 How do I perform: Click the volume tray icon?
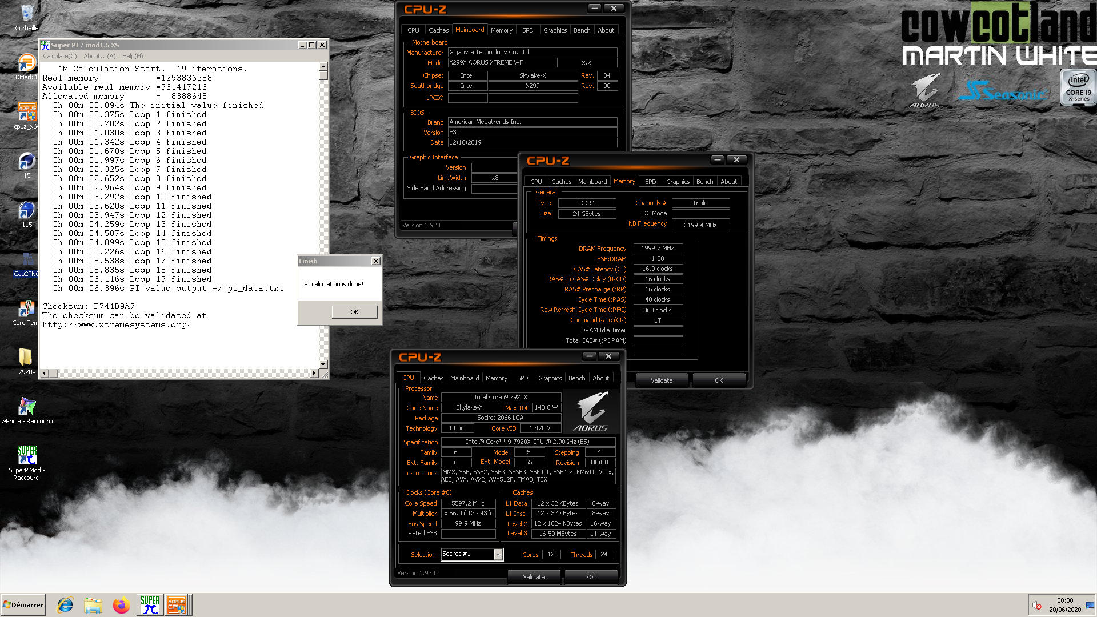pos(1037,605)
